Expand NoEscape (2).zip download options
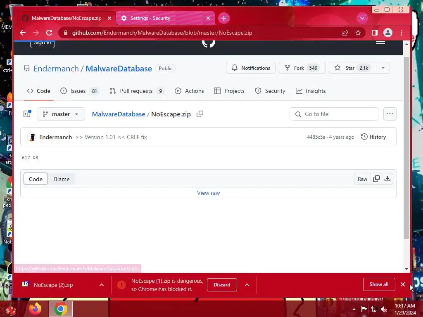The width and height of the screenshot is (423, 317). 102,285
